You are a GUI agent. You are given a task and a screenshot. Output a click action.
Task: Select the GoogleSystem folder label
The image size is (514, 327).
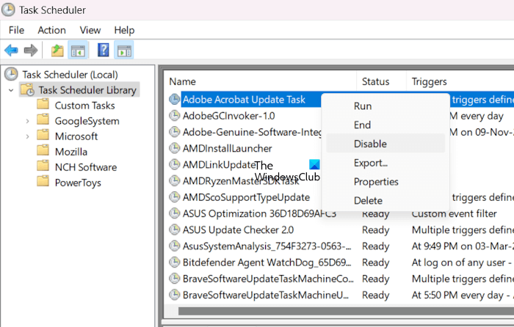pos(87,121)
